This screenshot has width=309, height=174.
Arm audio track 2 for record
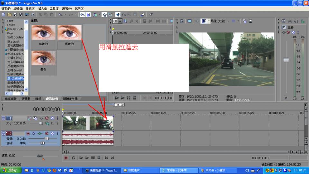28,133
